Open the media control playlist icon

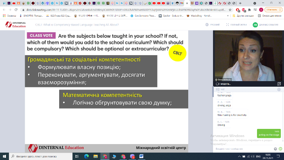click(x=255, y=10)
